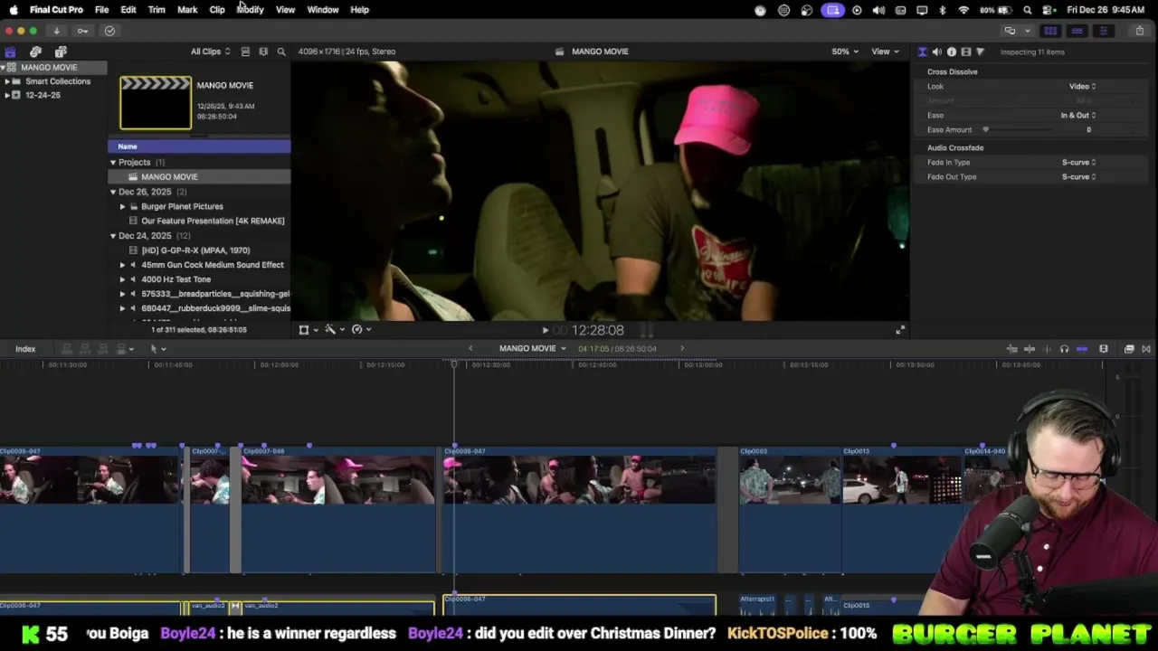Screen dimensions: 1158x651
Task: Open the Background Tasks checkmark icon
Action: (x=109, y=31)
